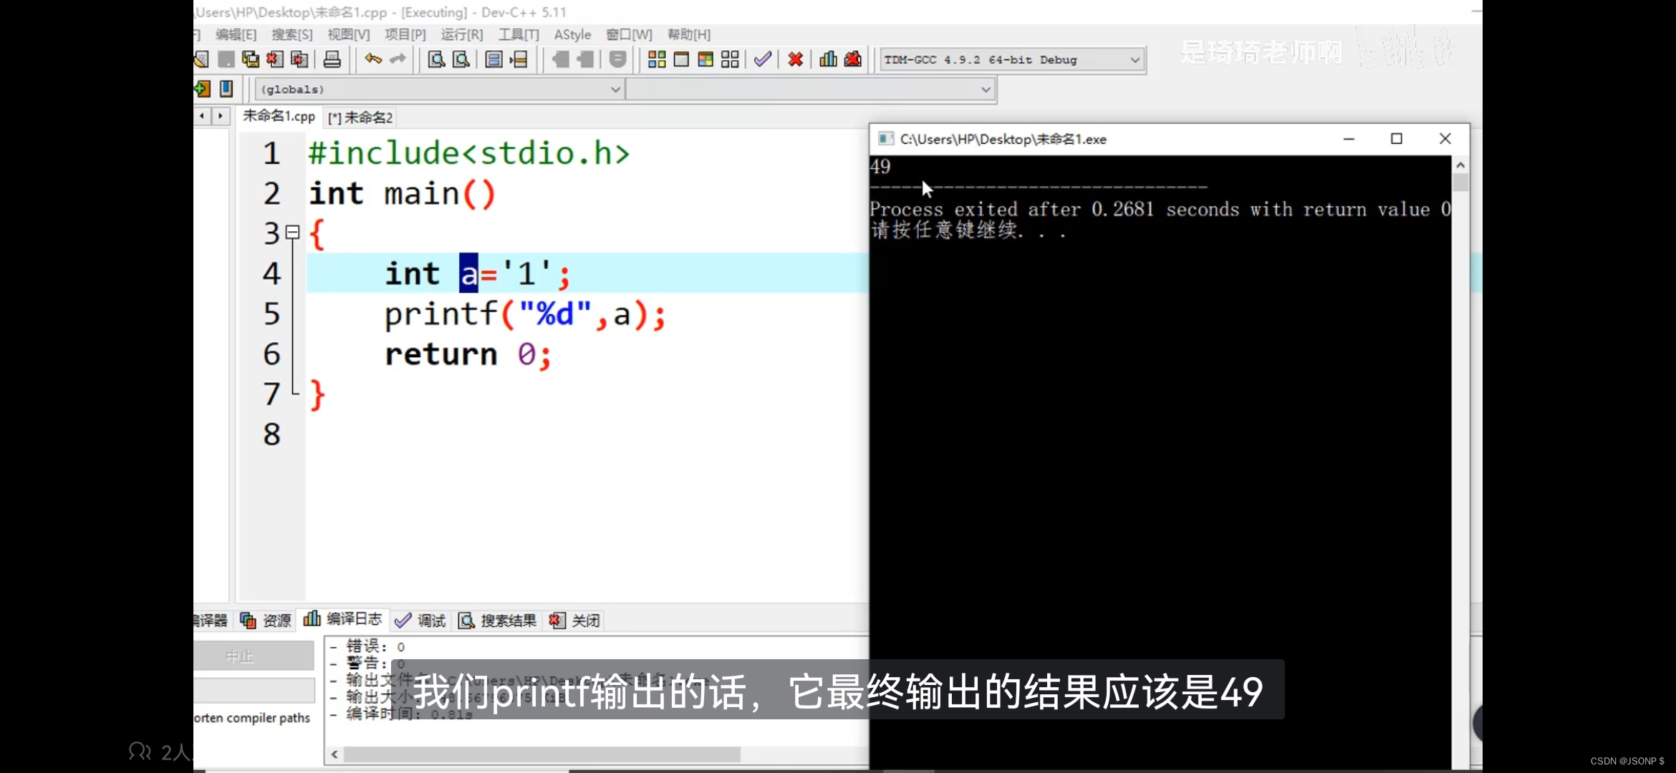
Task: Click the compile log horizontal scrollbar
Action: tap(541, 754)
